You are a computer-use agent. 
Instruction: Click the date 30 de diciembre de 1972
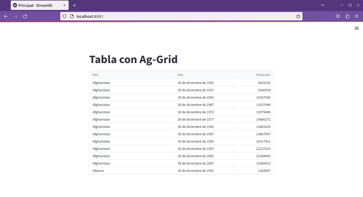[196, 112]
